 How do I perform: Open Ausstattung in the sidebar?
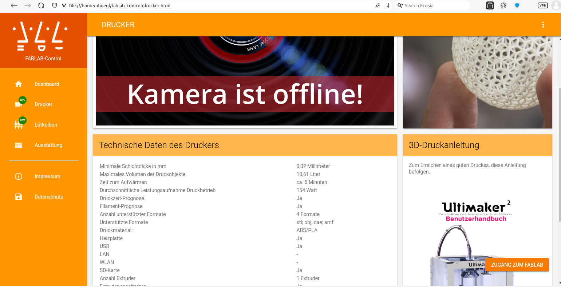pyautogui.click(x=48, y=145)
